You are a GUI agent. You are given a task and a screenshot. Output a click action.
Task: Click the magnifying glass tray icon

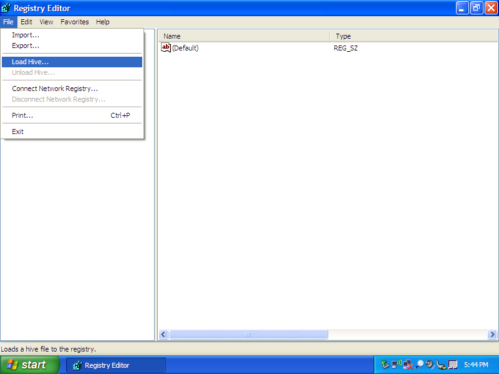pos(419,365)
